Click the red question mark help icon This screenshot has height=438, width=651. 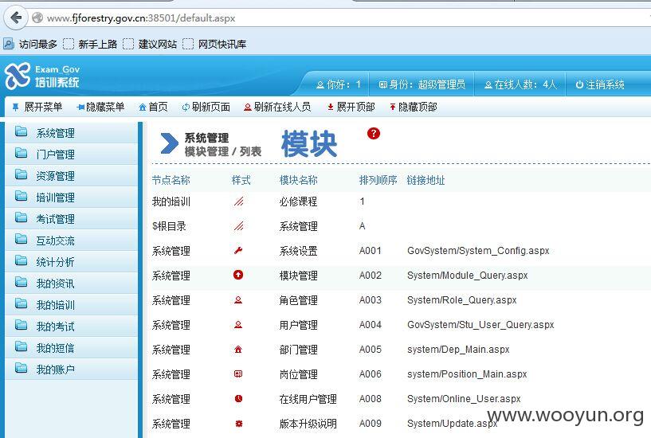373,133
